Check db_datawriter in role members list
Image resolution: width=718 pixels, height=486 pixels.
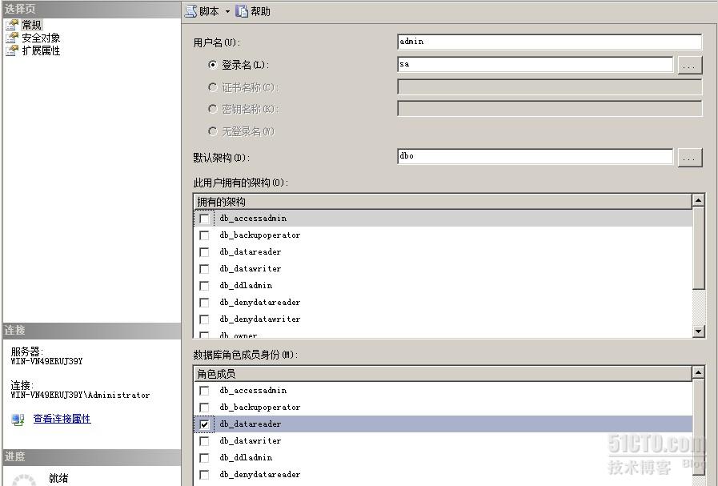point(204,441)
